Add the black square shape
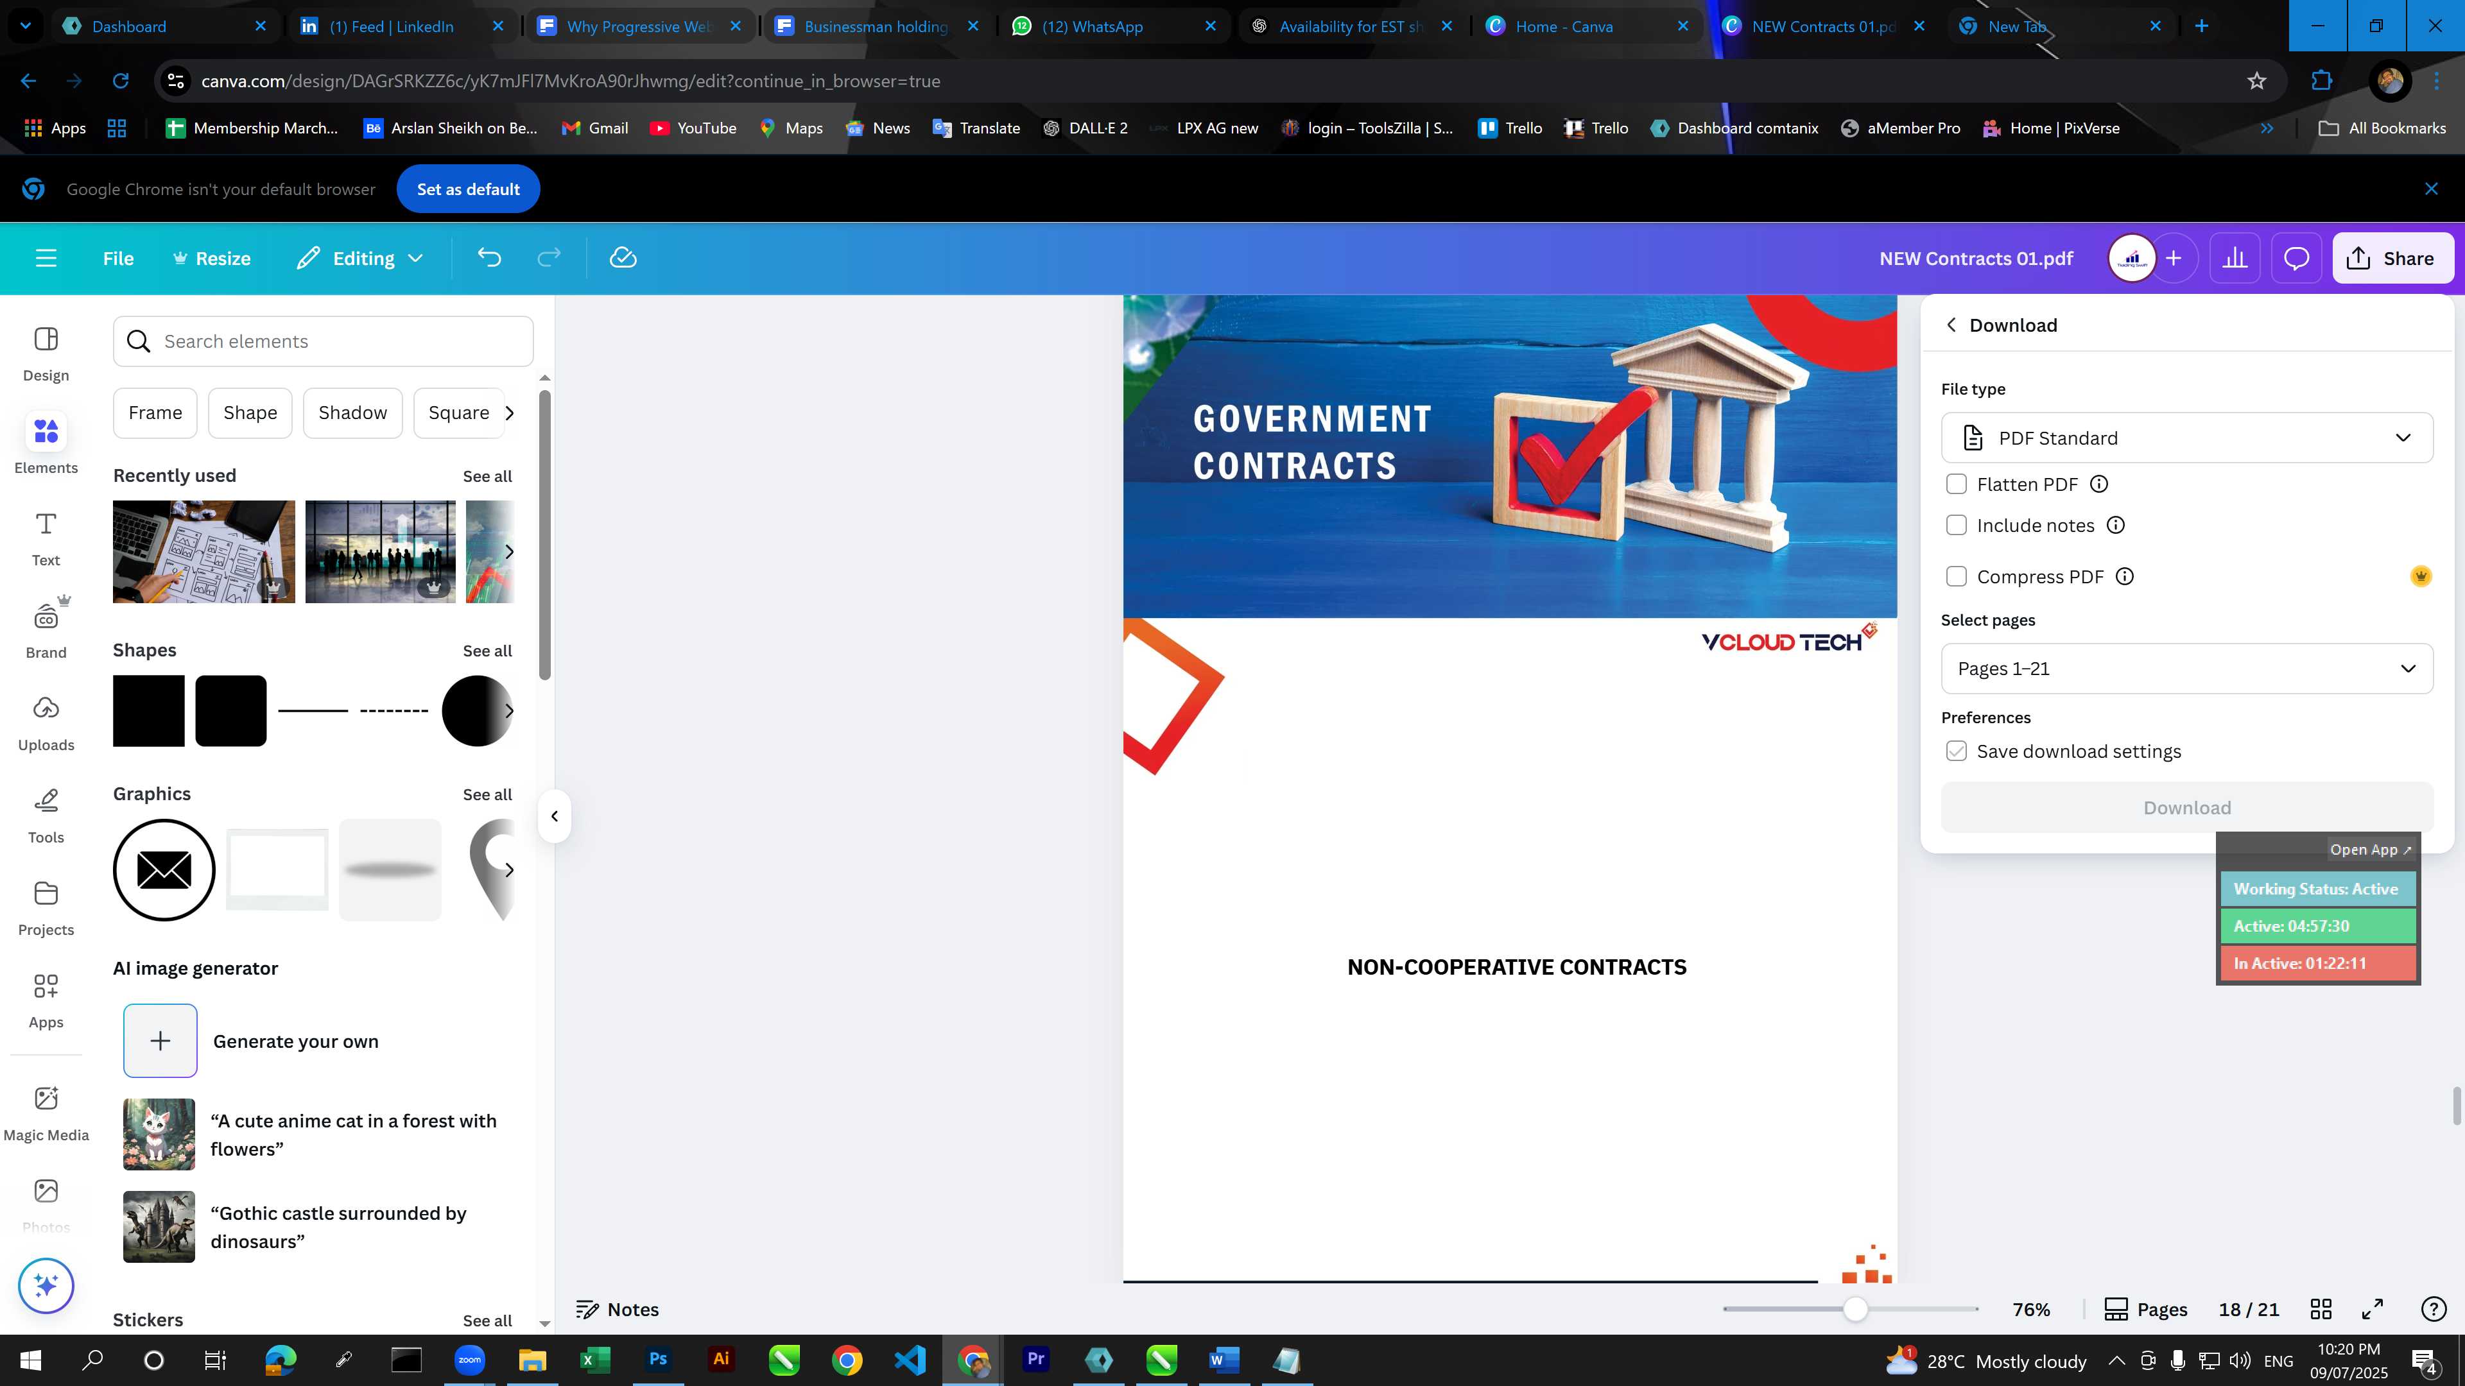 click(148, 711)
